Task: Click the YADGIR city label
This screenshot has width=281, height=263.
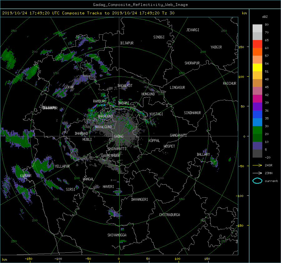Action: pyautogui.click(x=216, y=47)
